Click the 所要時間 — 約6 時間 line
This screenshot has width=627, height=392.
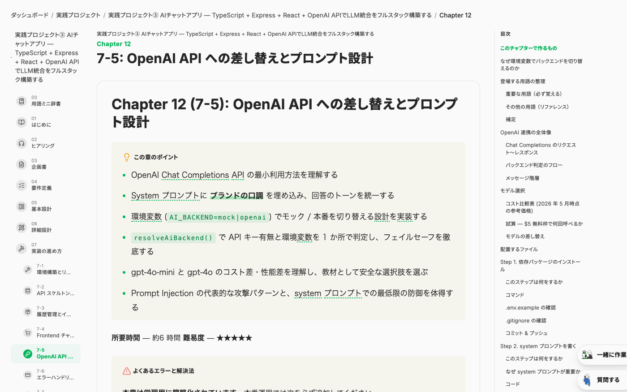146,338
